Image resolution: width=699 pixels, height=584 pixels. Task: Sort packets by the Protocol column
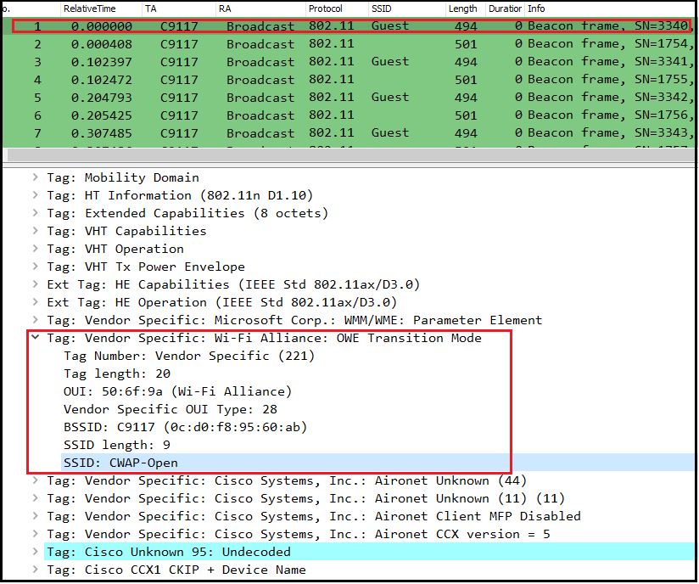327,8
